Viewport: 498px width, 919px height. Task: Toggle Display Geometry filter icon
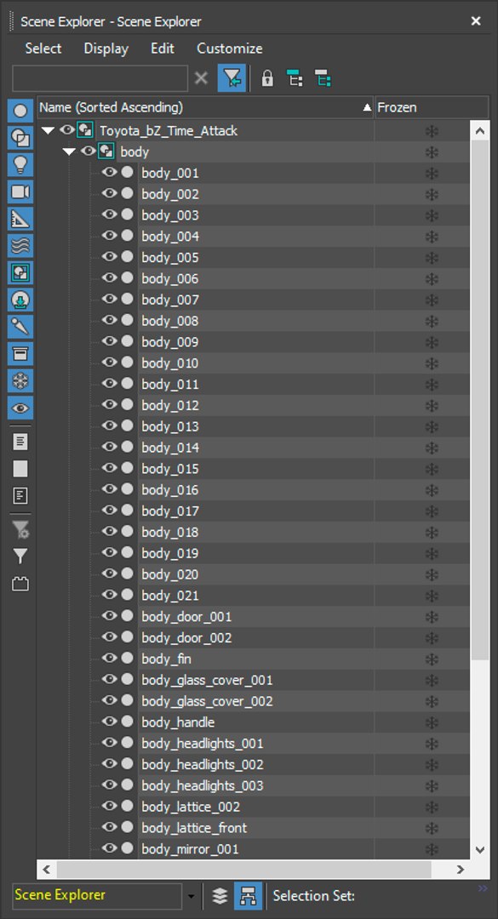coord(20,111)
